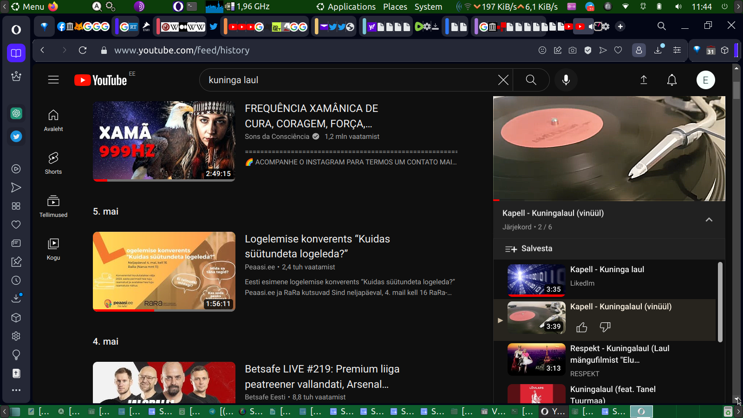Open the XAMÃ 999HZ video thumbnail
This screenshot has width=743, height=418.
(164, 141)
